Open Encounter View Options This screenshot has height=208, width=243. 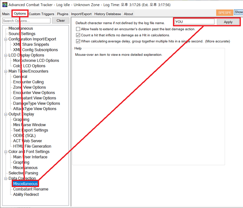tap(34, 93)
